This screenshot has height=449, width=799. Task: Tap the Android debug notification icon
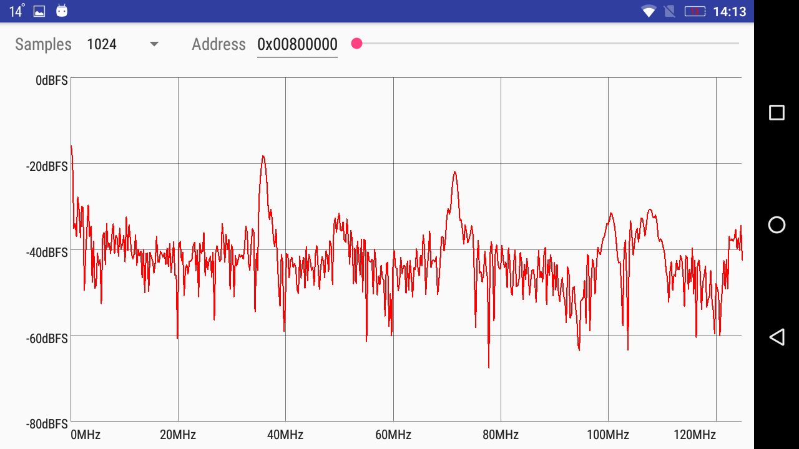[x=61, y=11]
